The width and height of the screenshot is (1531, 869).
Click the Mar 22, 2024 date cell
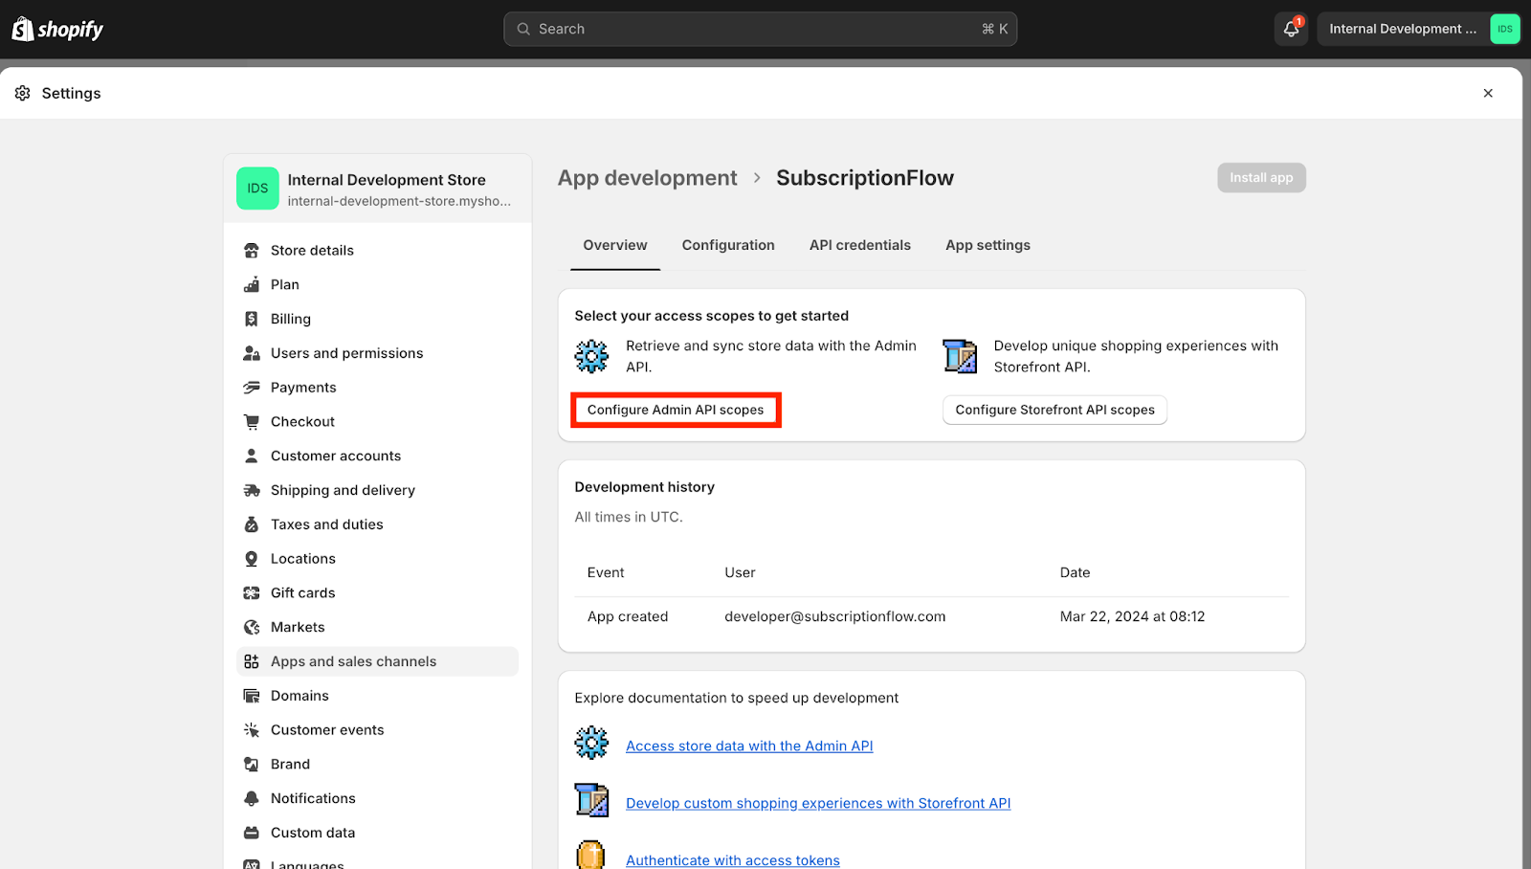coord(1132,616)
